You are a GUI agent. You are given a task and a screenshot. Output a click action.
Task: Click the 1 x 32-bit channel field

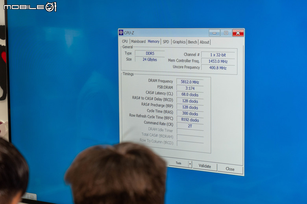(218, 55)
